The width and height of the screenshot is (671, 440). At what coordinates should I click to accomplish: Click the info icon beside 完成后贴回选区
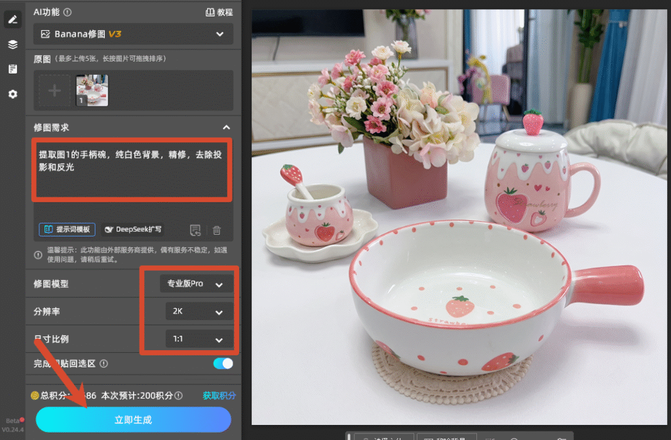tap(104, 363)
